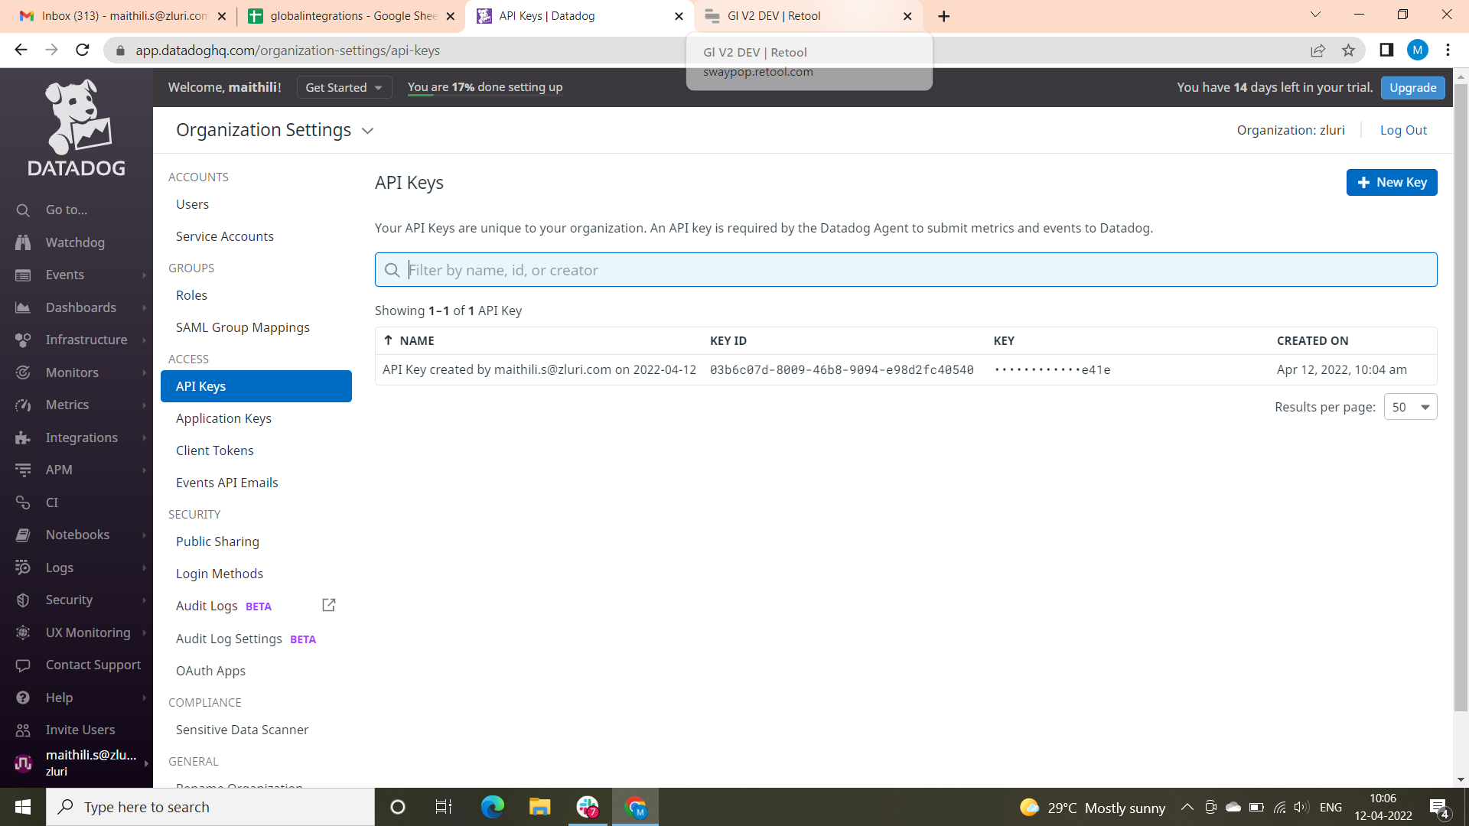This screenshot has height=826, width=1469.
Task: Click 'You are 17% done setting up'
Action: point(484,87)
